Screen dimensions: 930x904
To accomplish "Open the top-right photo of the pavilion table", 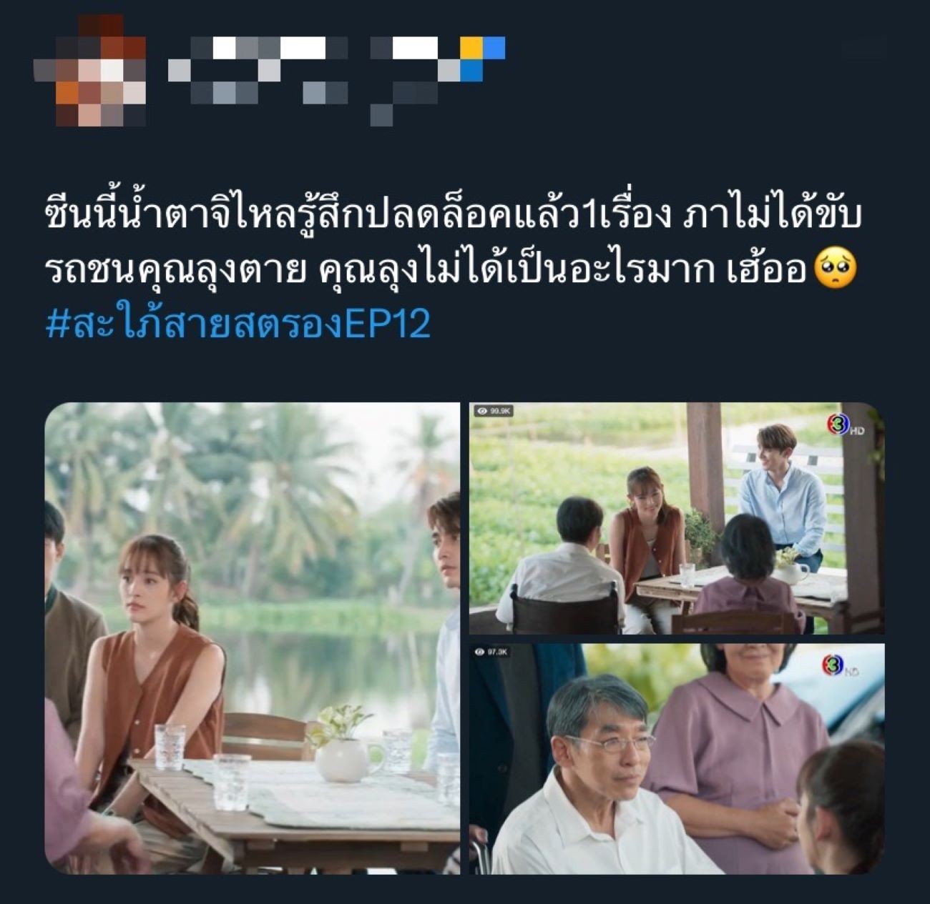I will 677,518.
